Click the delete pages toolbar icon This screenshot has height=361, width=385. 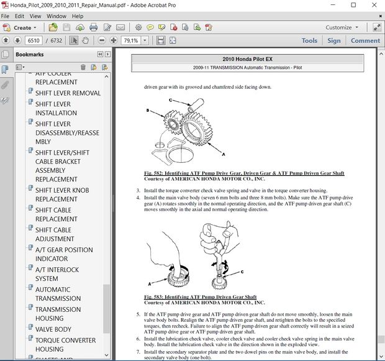point(174,27)
